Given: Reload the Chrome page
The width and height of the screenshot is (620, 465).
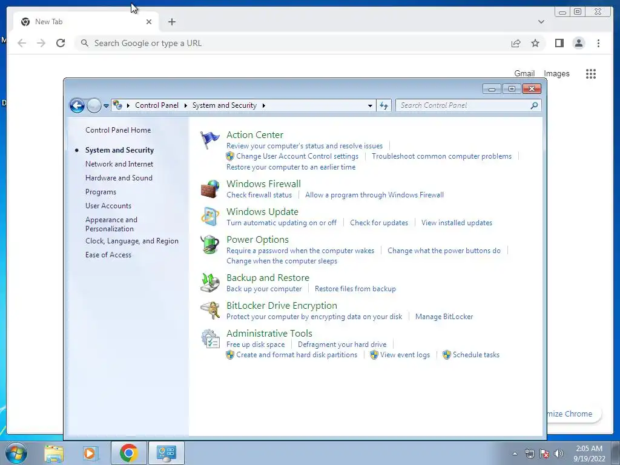Looking at the screenshot, I should coord(61,43).
